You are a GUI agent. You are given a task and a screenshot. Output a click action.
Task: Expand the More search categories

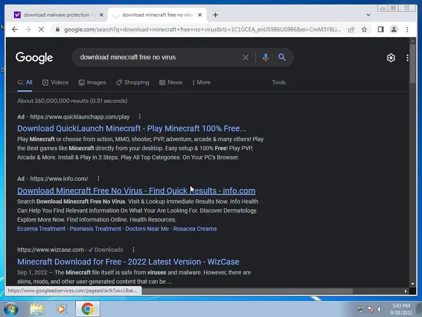(x=201, y=83)
